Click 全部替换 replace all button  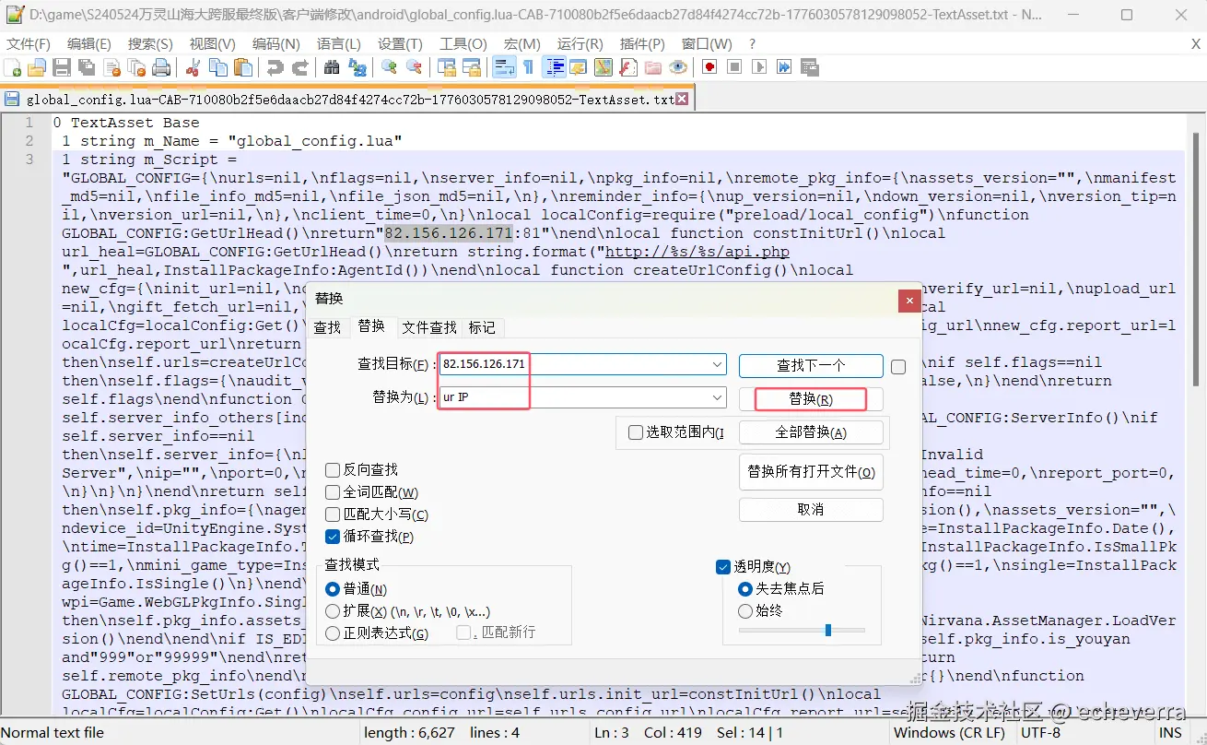pyautogui.click(x=811, y=432)
